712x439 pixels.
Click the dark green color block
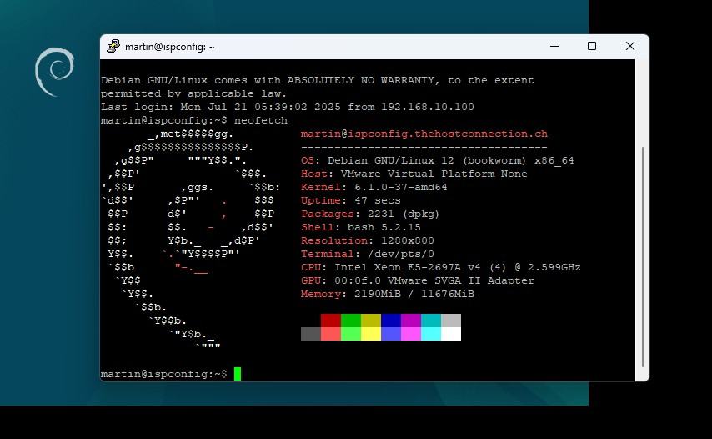click(x=350, y=320)
